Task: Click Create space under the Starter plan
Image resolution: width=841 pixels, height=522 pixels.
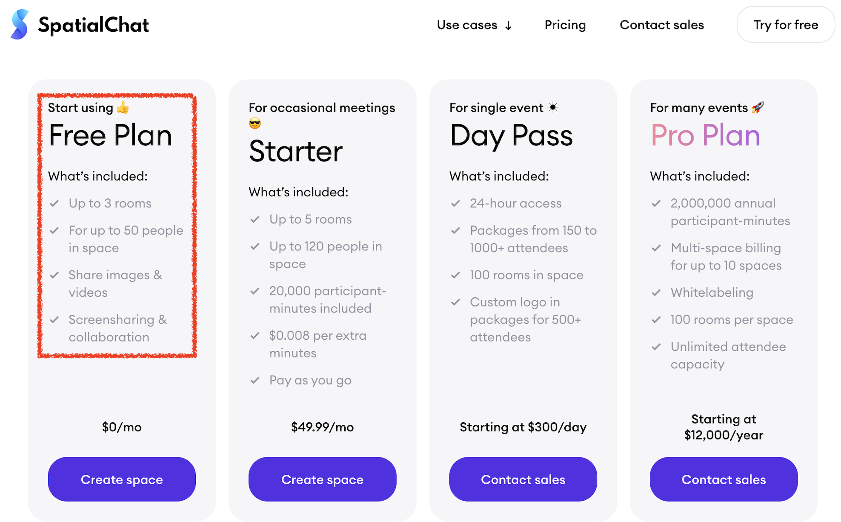Action: tap(322, 479)
